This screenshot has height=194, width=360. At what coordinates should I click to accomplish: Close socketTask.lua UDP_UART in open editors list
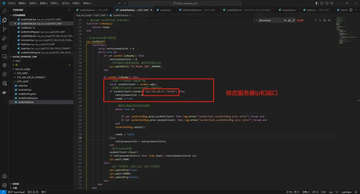(x=15, y=23)
